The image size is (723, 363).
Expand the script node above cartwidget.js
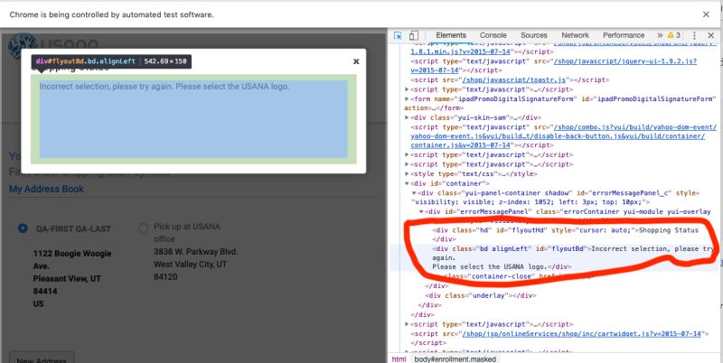click(407, 324)
